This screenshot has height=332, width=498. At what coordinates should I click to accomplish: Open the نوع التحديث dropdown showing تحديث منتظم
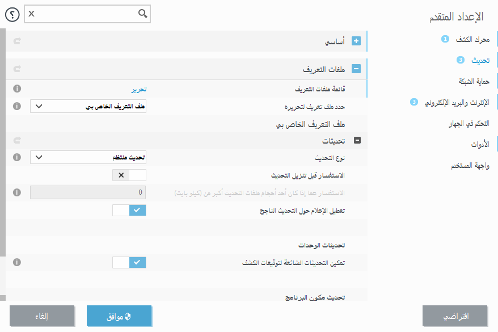[x=88, y=157]
